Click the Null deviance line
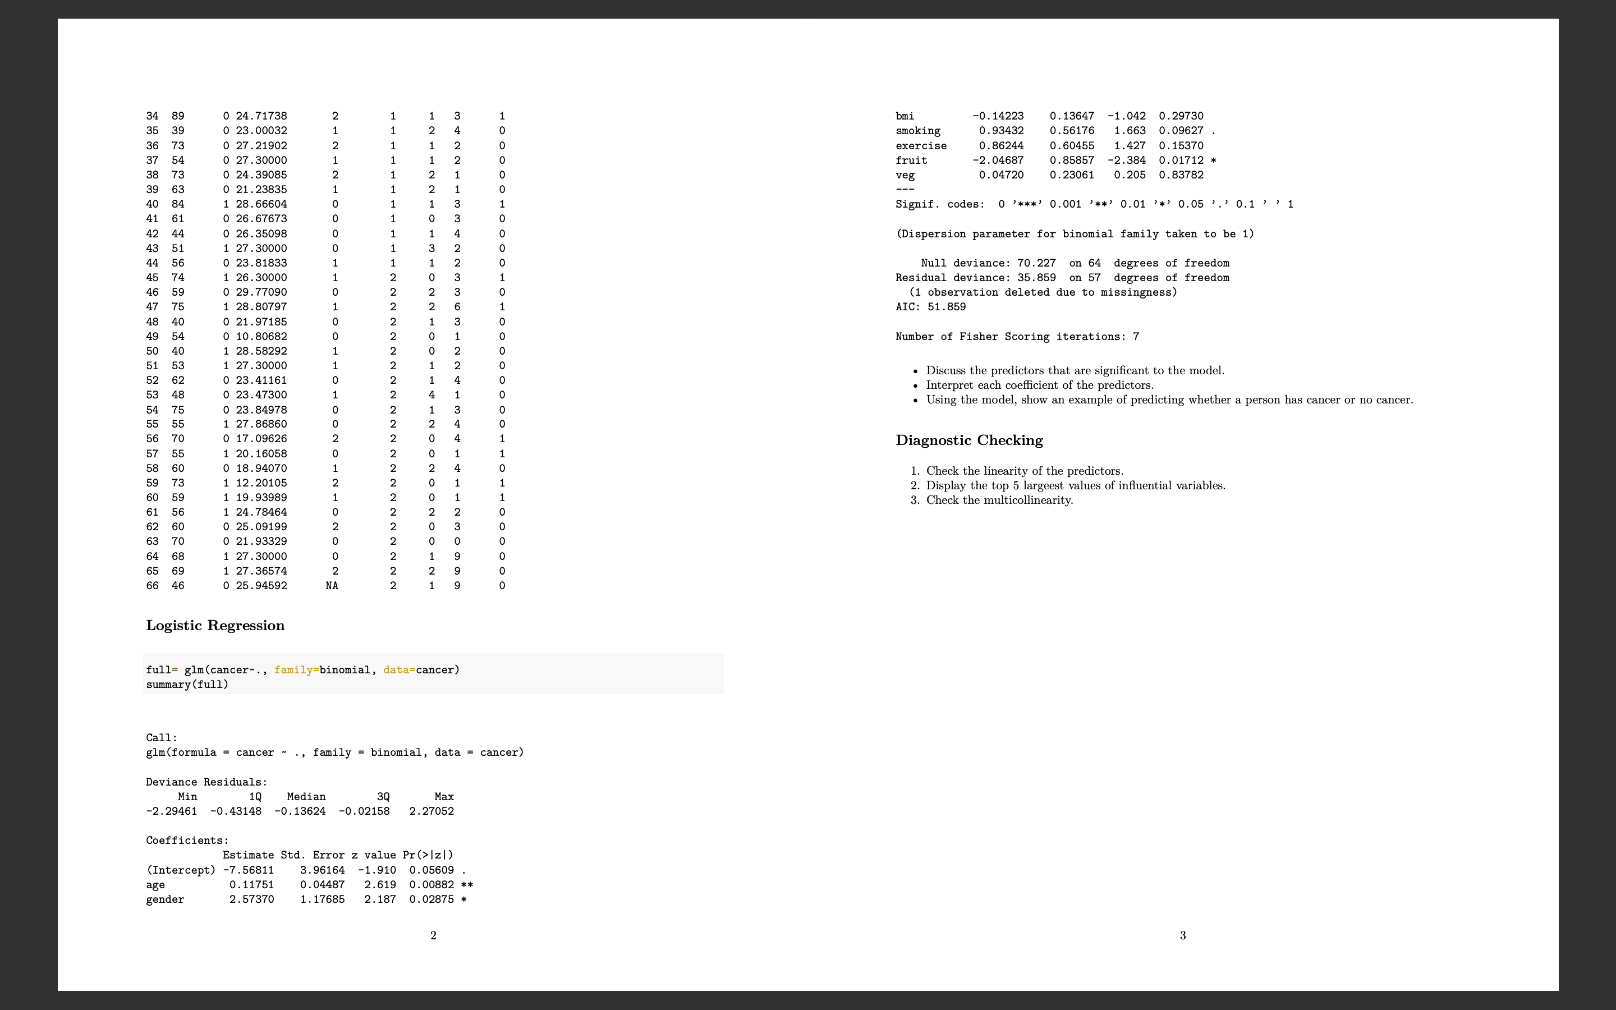The image size is (1616, 1010). (x=1075, y=263)
